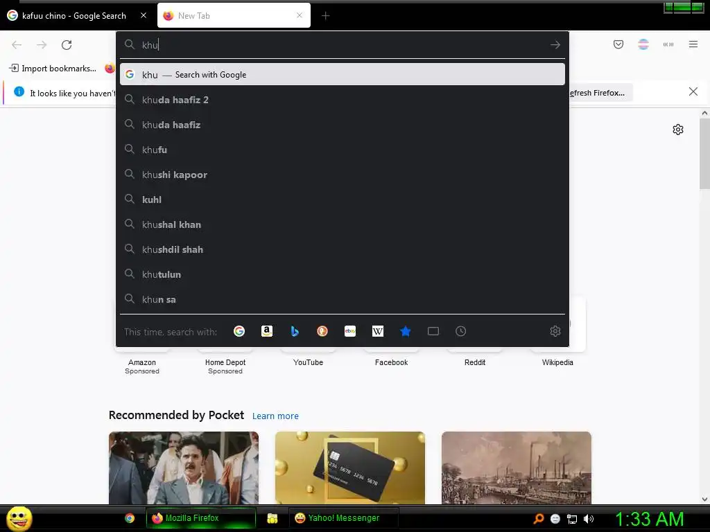Click the Go arrow in address bar
The image size is (710, 532).
(x=555, y=45)
